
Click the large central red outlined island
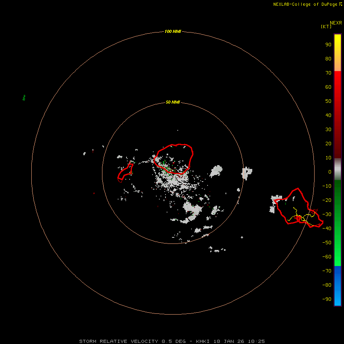pyautogui.click(x=173, y=159)
